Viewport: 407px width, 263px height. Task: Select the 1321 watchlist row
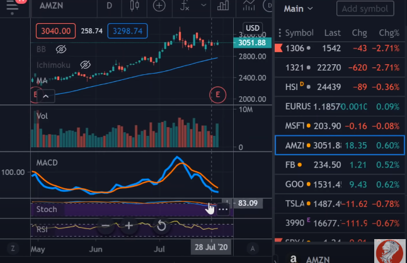[x=340, y=67]
